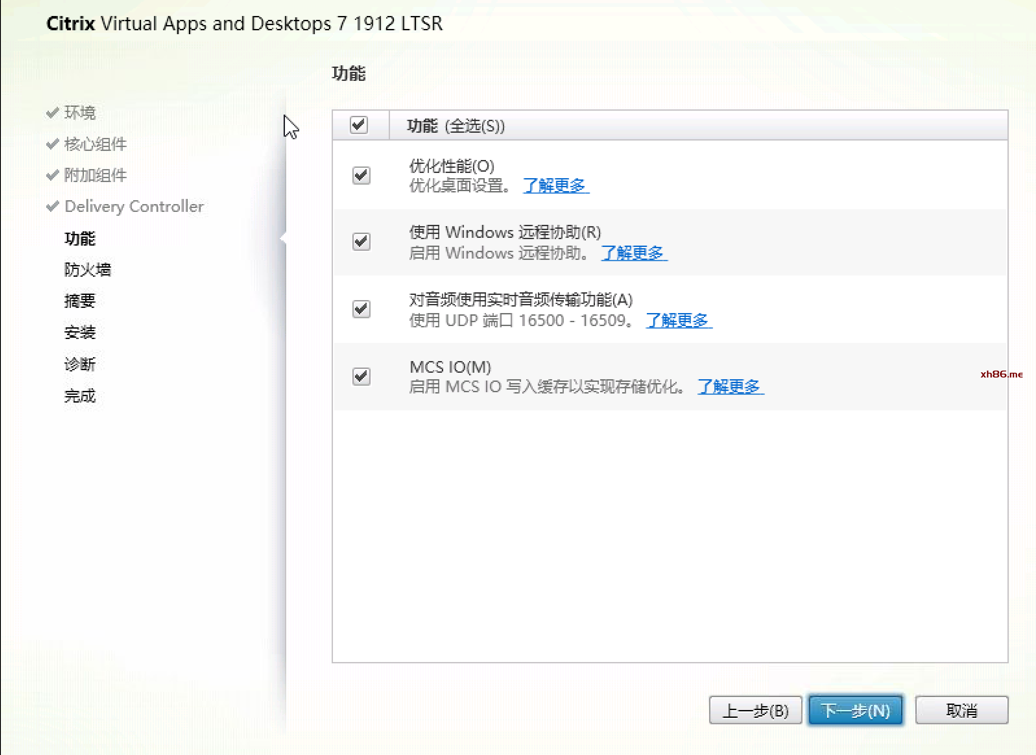
Task: Uncheck the MCS IO(M) checkbox
Action: coord(361,377)
